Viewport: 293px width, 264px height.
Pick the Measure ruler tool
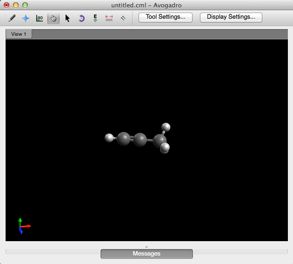(109, 18)
